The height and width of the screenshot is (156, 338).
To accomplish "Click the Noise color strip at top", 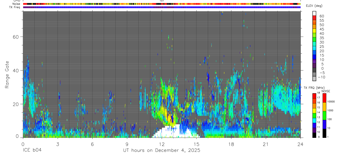I will tap(162, 4).
